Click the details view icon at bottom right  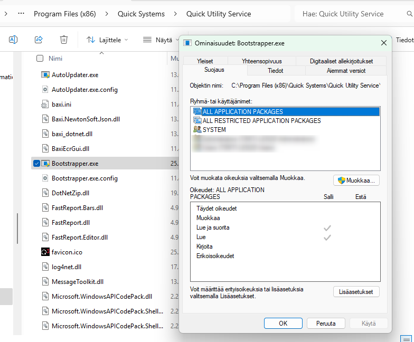tap(406, 339)
